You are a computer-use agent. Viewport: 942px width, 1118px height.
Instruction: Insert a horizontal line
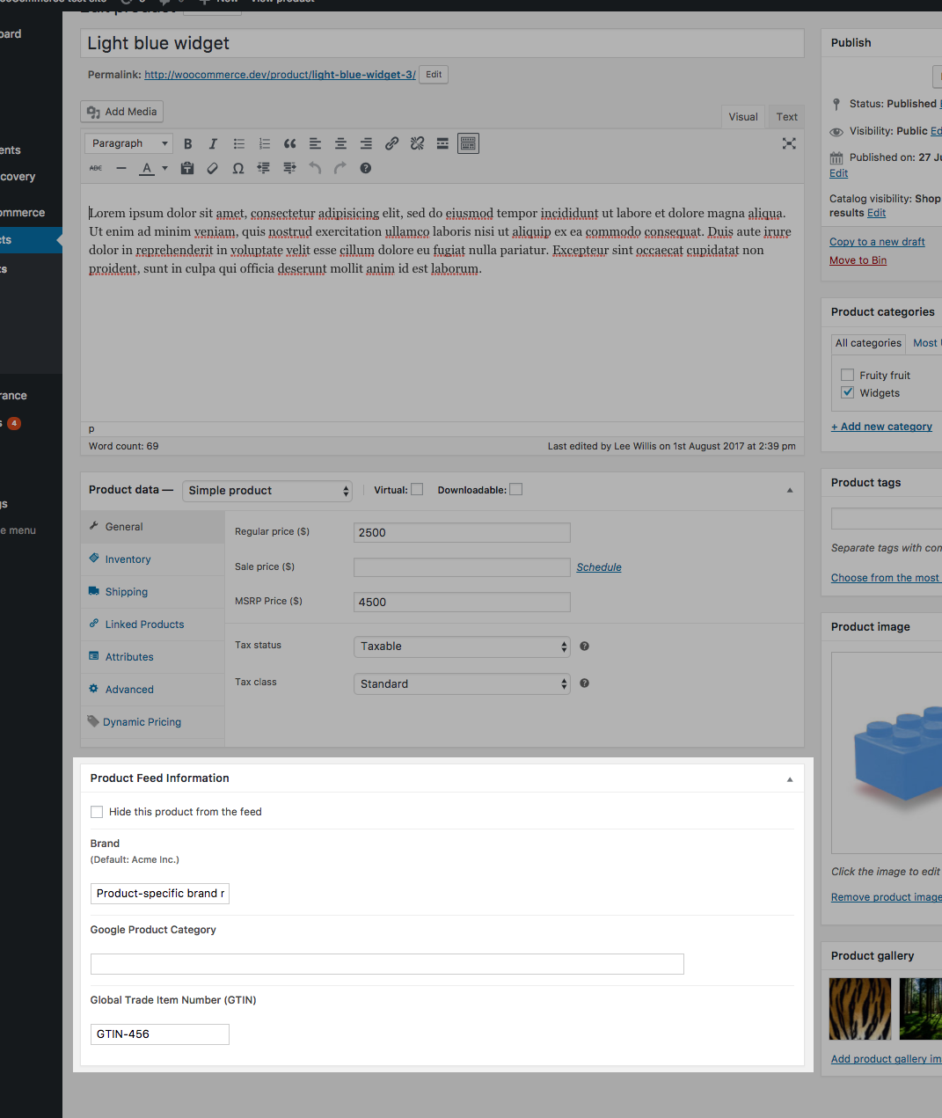tap(121, 168)
